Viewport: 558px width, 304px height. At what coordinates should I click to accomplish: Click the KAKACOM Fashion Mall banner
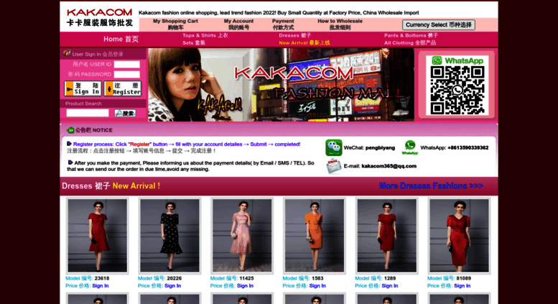[x=281, y=85]
